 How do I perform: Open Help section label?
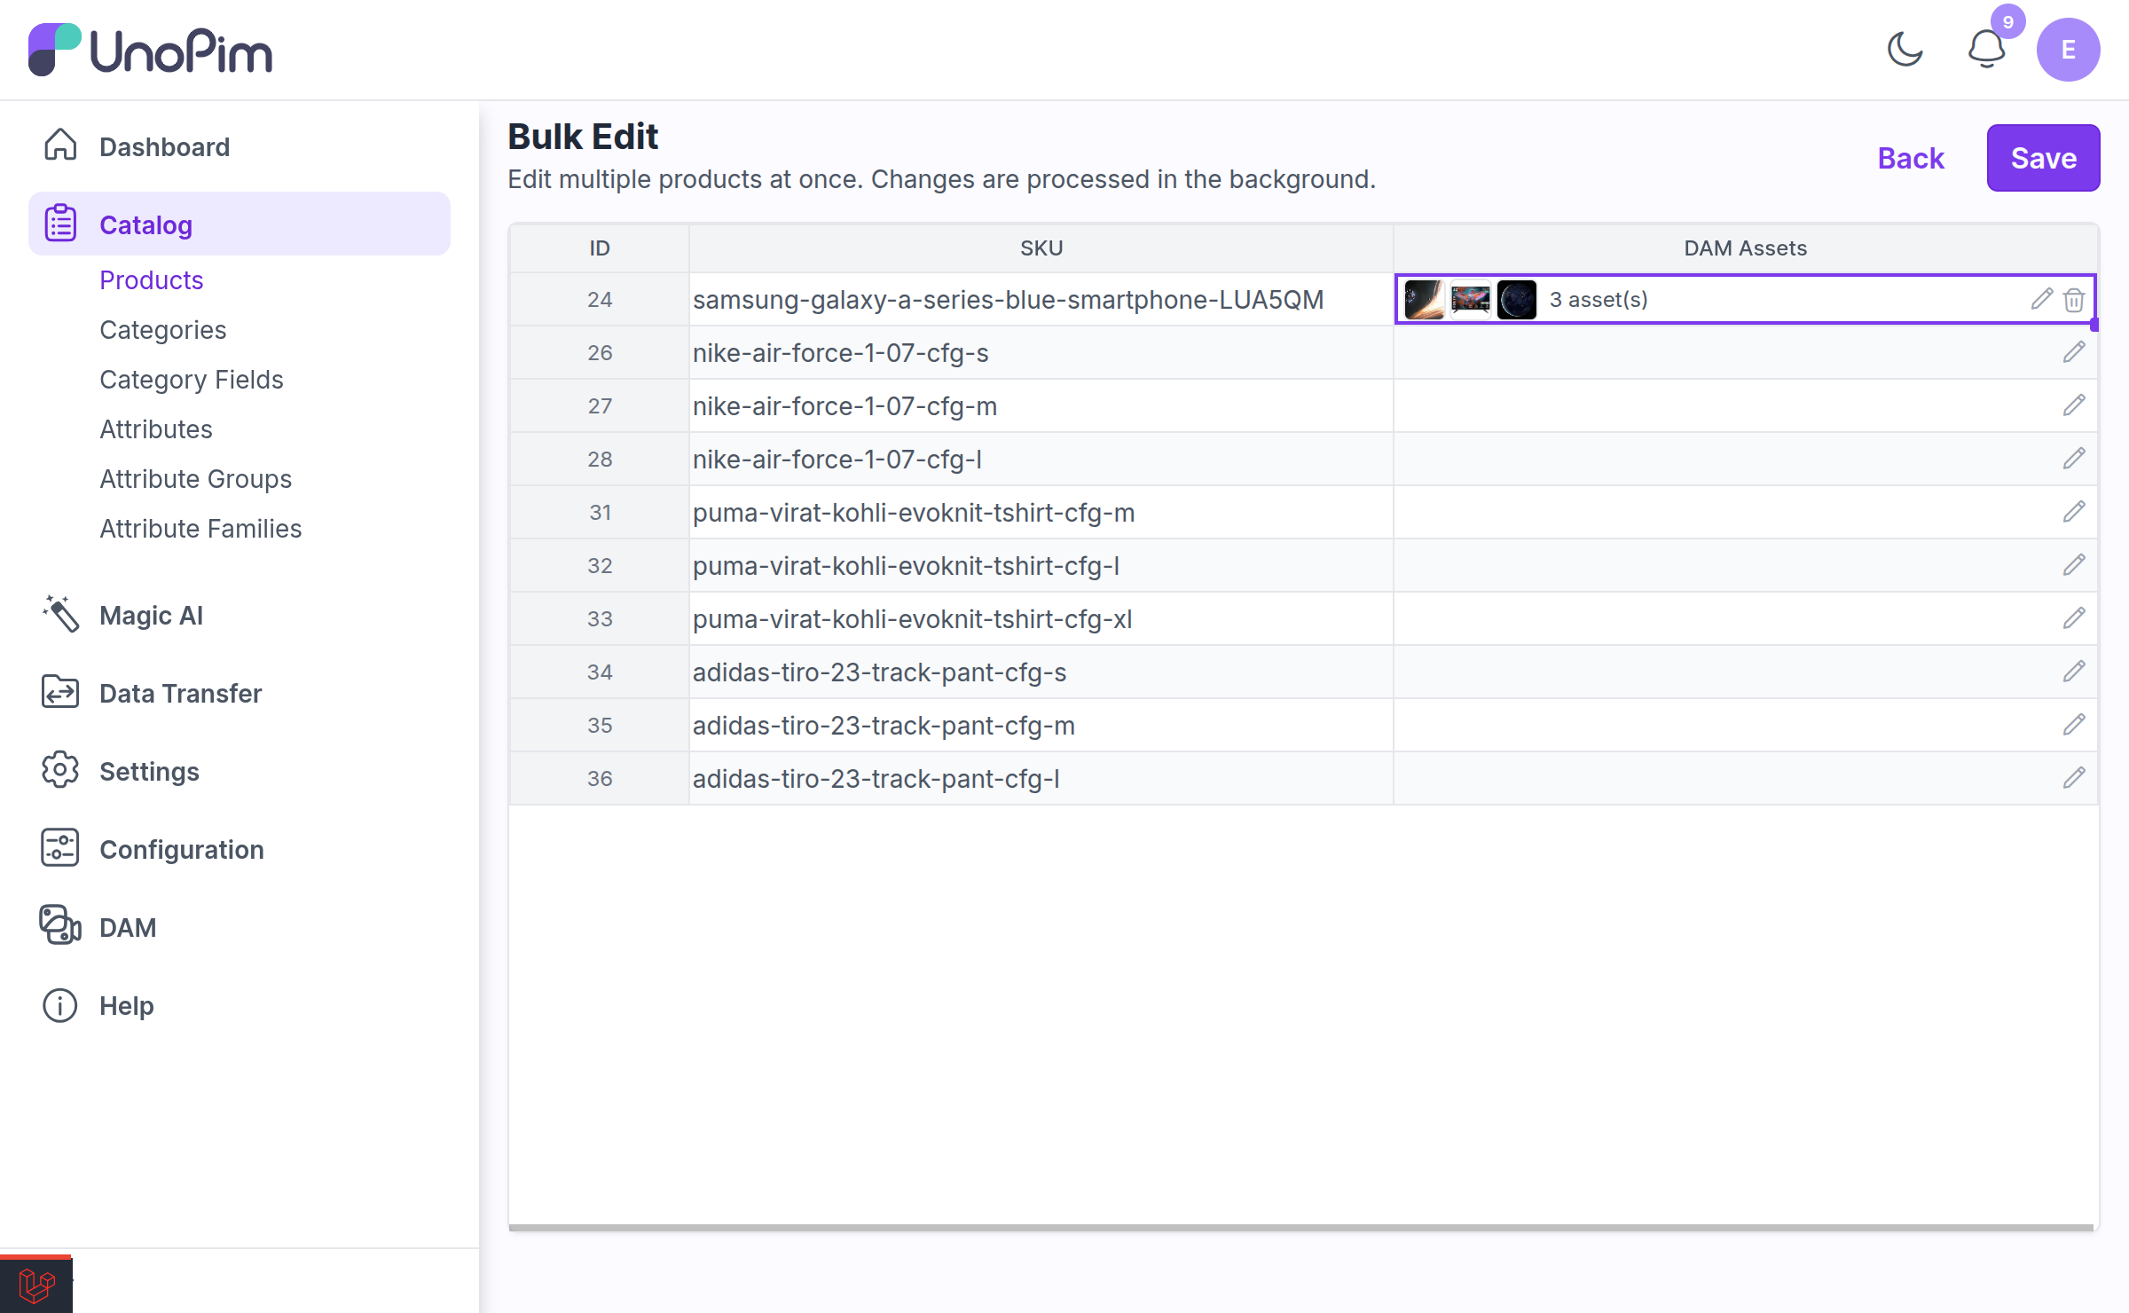click(127, 1005)
